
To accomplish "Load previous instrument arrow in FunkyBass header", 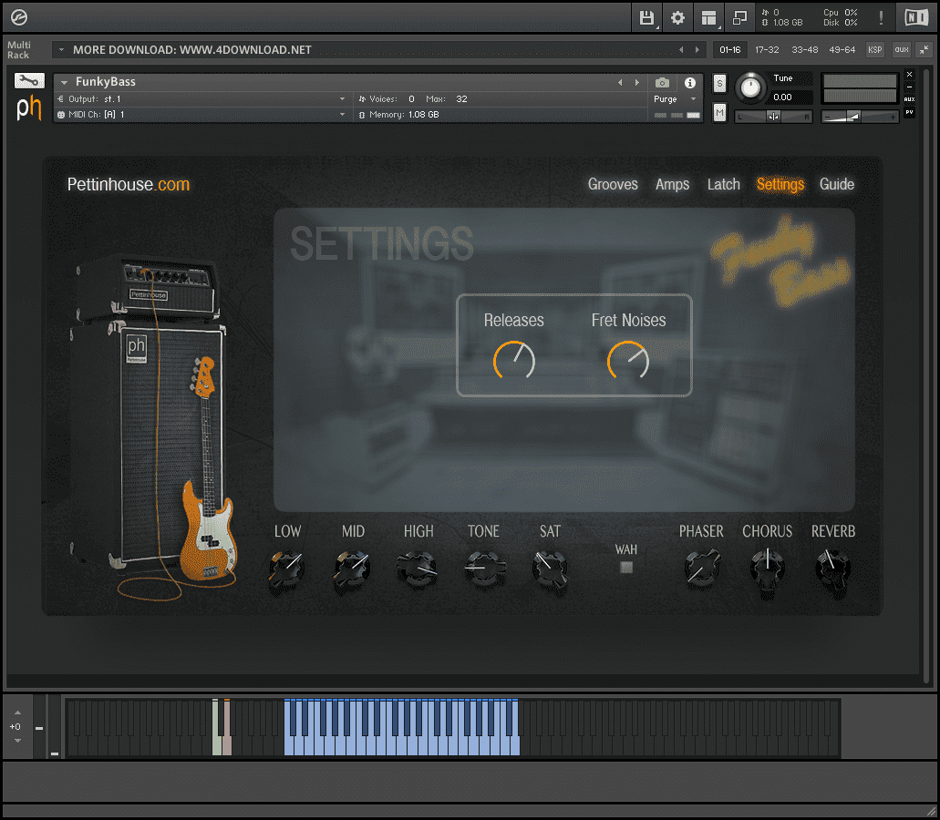I will point(620,82).
